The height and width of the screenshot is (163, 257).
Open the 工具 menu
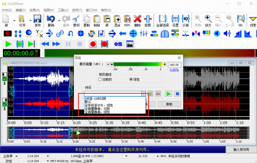[x=63, y=10]
